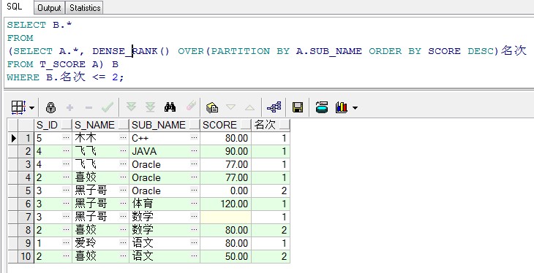Click the binoculars query by example icon
The height and width of the screenshot is (273, 534).
coord(170,107)
